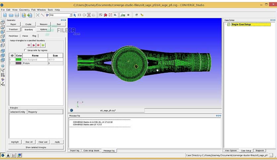Choose the rectangular box selection tool
Image resolution: width=277 pixels, height=160 pixels.
pos(80,15)
